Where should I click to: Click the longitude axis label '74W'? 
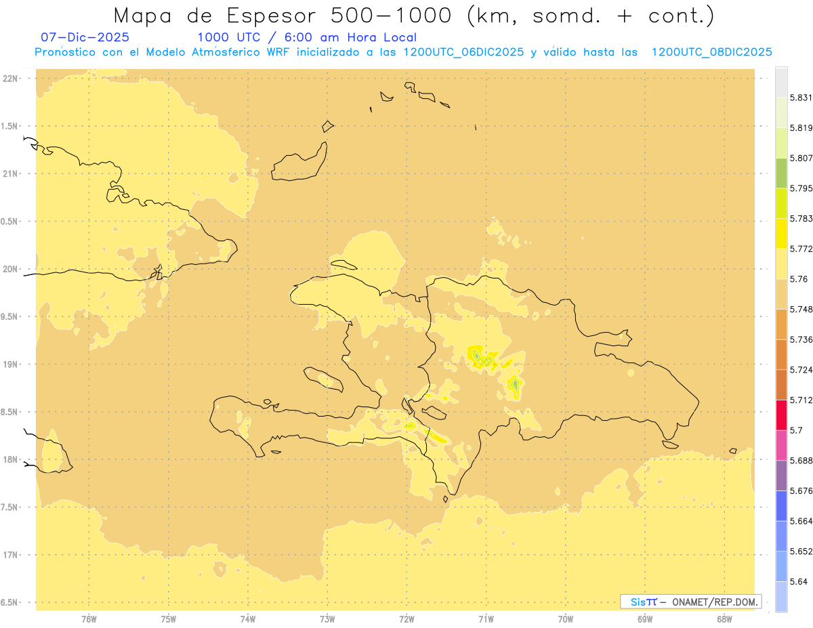pos(248,619)
